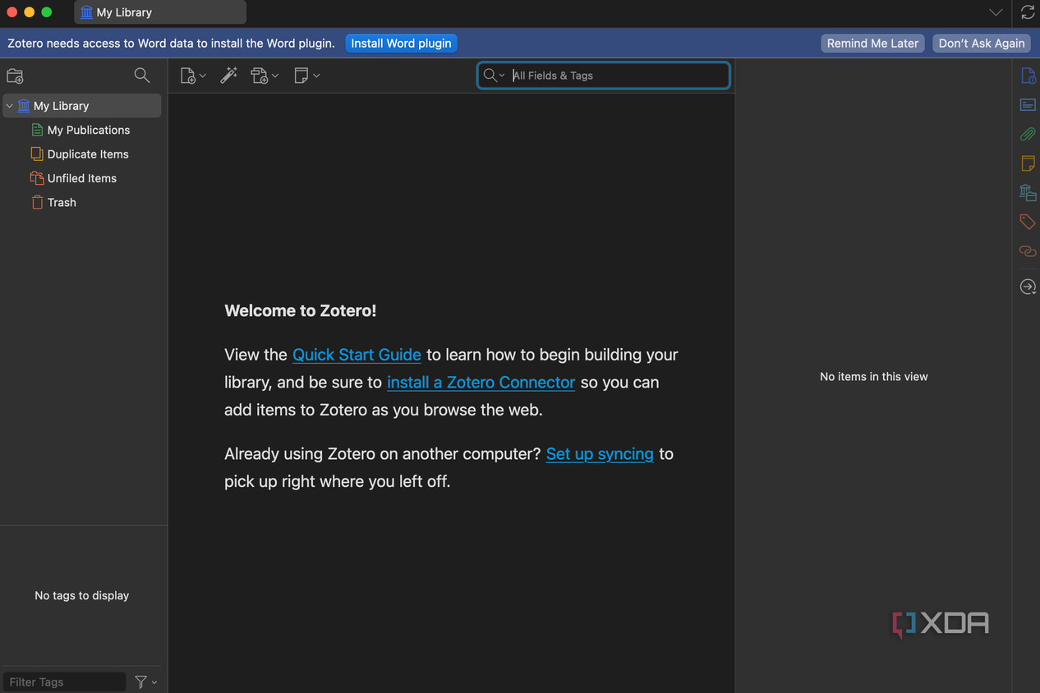The height and width of the screenshot is (693, 1040).
Task: Click Remind Me Later button
Action: point(872,44)
